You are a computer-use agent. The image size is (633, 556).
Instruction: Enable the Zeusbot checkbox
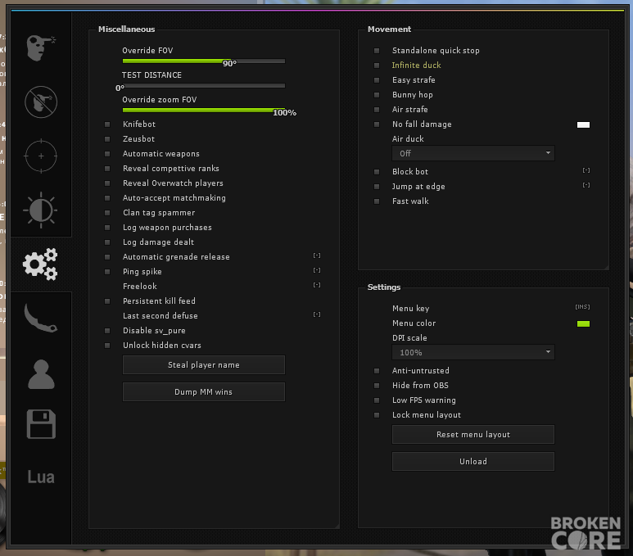107,139
